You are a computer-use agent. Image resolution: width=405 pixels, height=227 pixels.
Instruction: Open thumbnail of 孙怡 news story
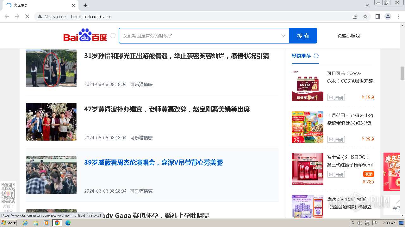tap(51, 68)
